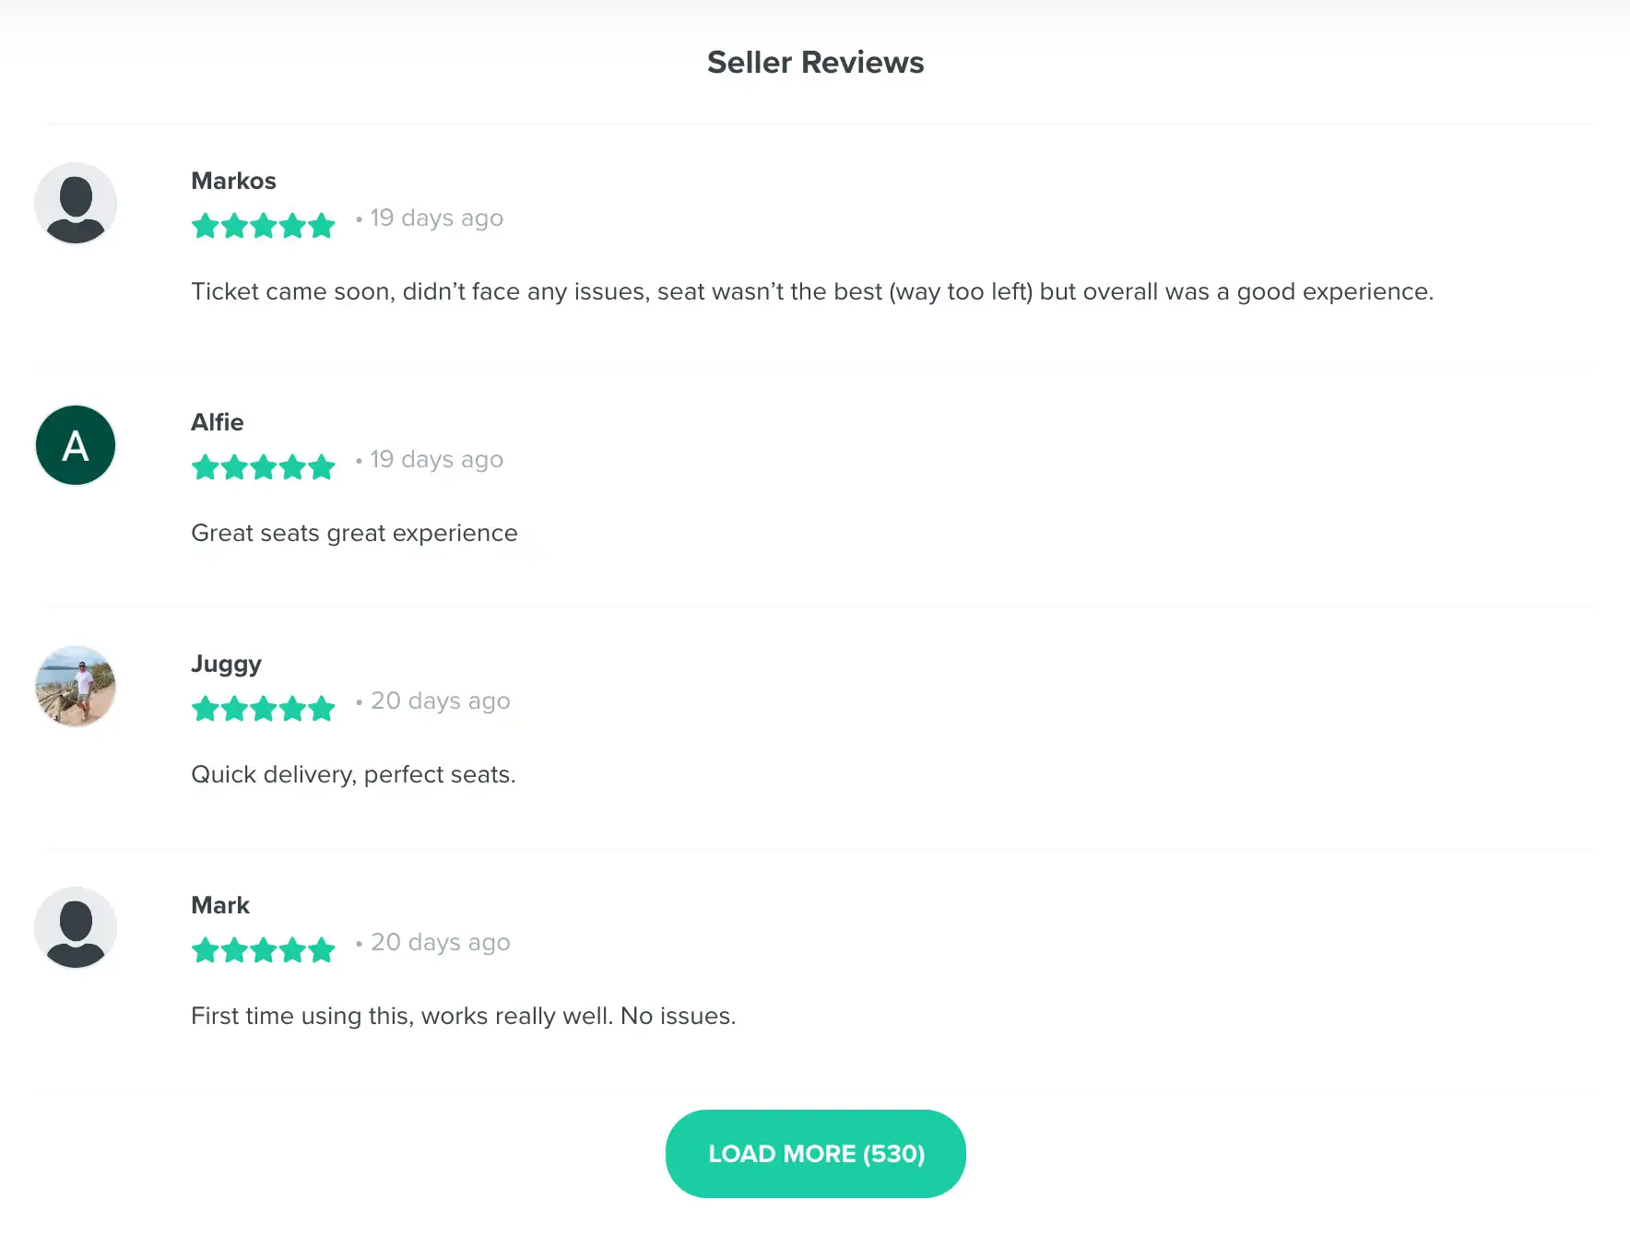Click the reviewer name Alfie
Screen dimensions: 1630x1235
(x=218, y=422)
